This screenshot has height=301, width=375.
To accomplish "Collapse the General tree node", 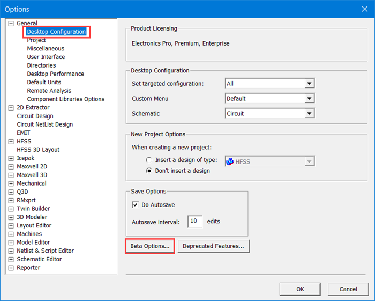I will tap(11, 24).
